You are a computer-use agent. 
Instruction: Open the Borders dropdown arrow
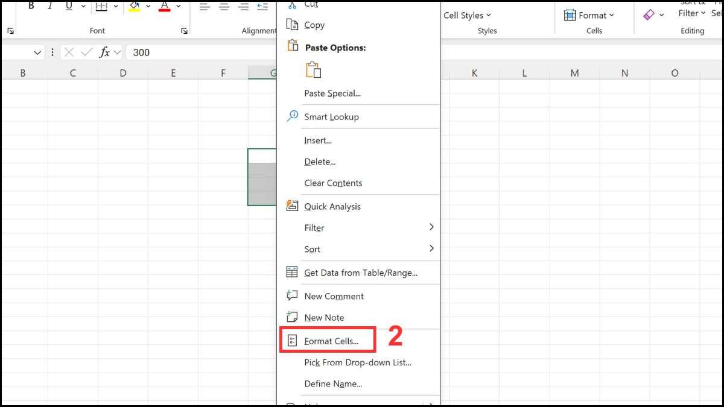115,6
